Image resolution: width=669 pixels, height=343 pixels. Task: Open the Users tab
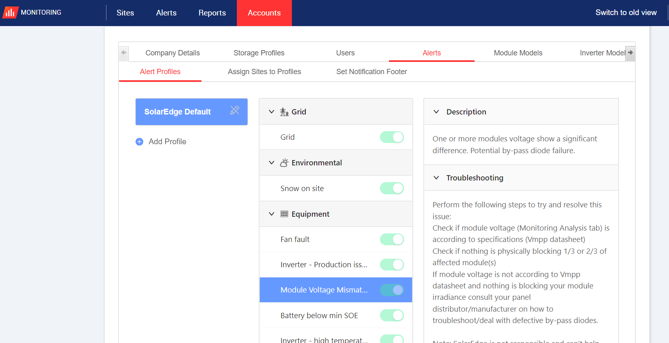click(345, 53)
